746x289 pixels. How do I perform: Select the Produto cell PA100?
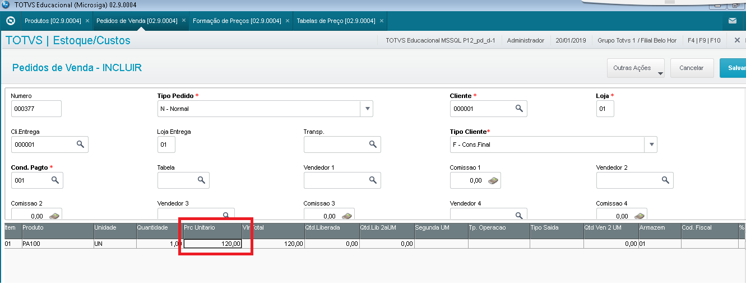(57, 244)
